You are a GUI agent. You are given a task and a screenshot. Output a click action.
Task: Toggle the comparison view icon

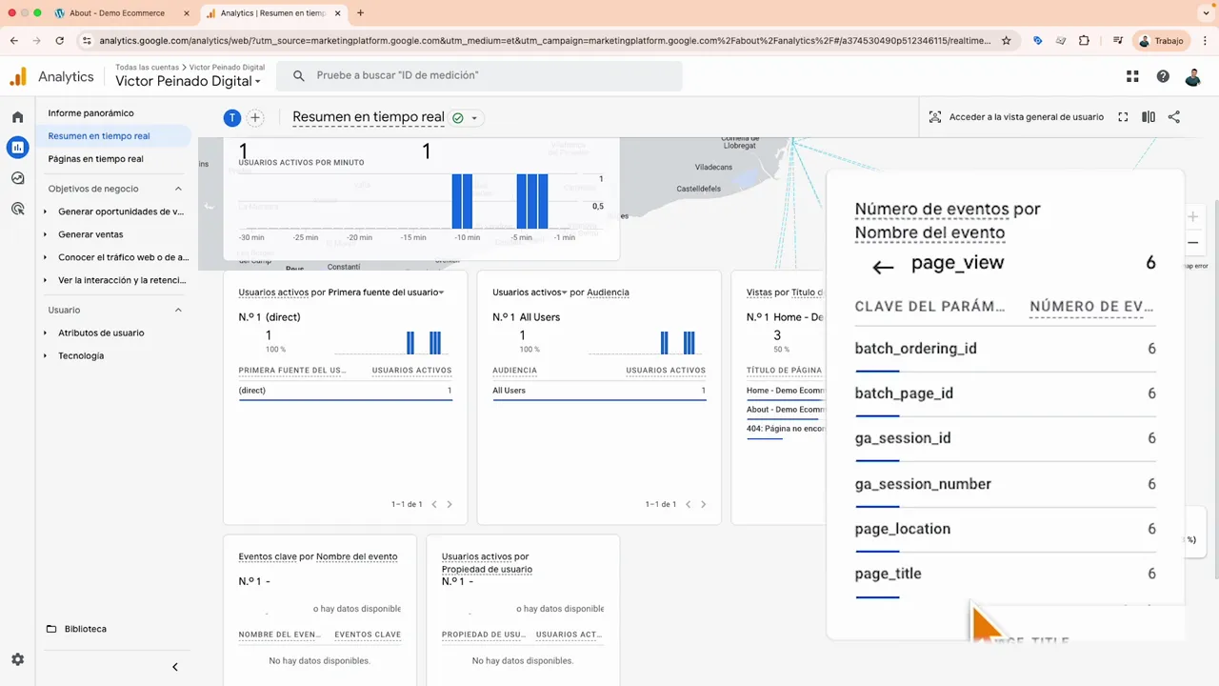tap(1149, 117)
